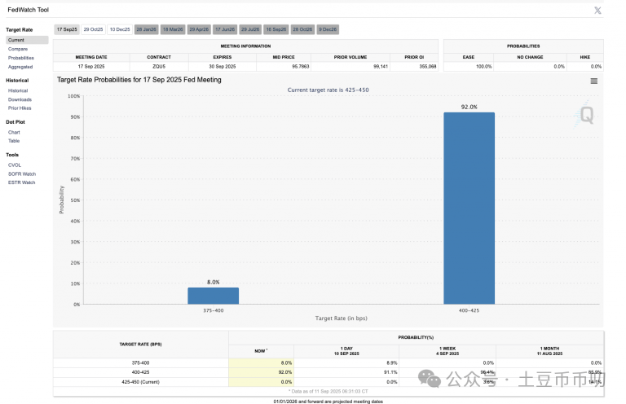Open the CVOL tool link

(x=14, y=164)
